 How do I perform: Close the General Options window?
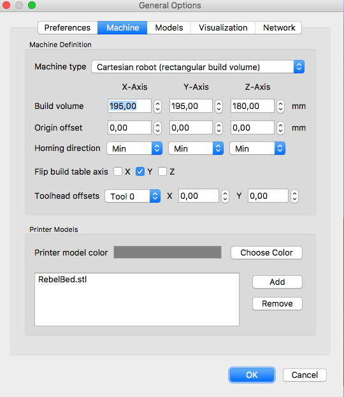6,5
